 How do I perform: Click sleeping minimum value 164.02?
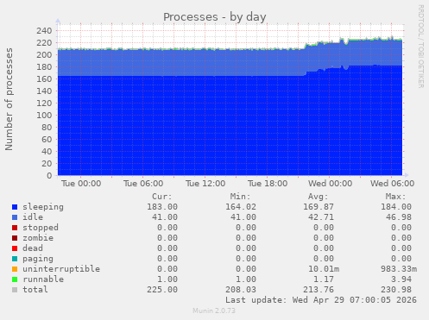point(241,207)
